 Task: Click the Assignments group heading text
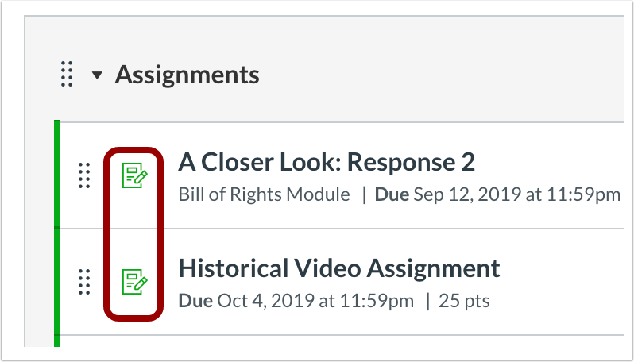(187, 75)
